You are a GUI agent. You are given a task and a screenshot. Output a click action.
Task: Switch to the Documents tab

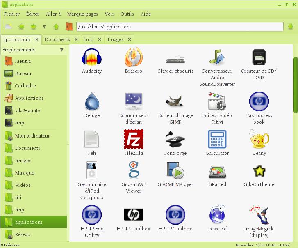[57, 39]
